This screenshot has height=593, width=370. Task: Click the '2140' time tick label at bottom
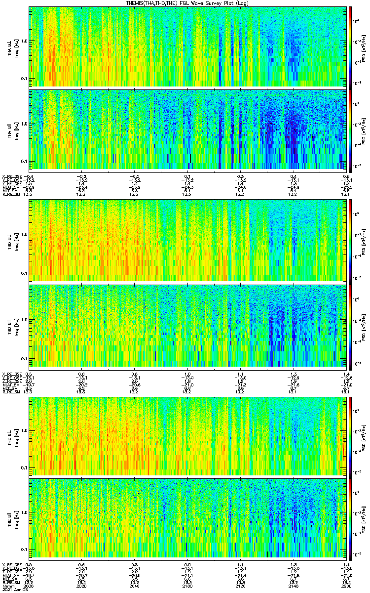[293, 586]
